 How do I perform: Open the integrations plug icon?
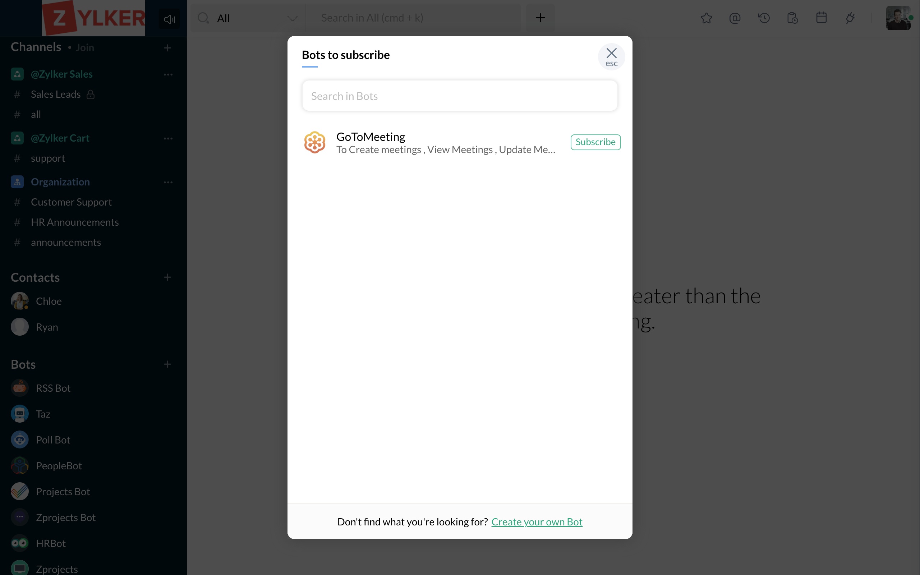coord(850,18)
